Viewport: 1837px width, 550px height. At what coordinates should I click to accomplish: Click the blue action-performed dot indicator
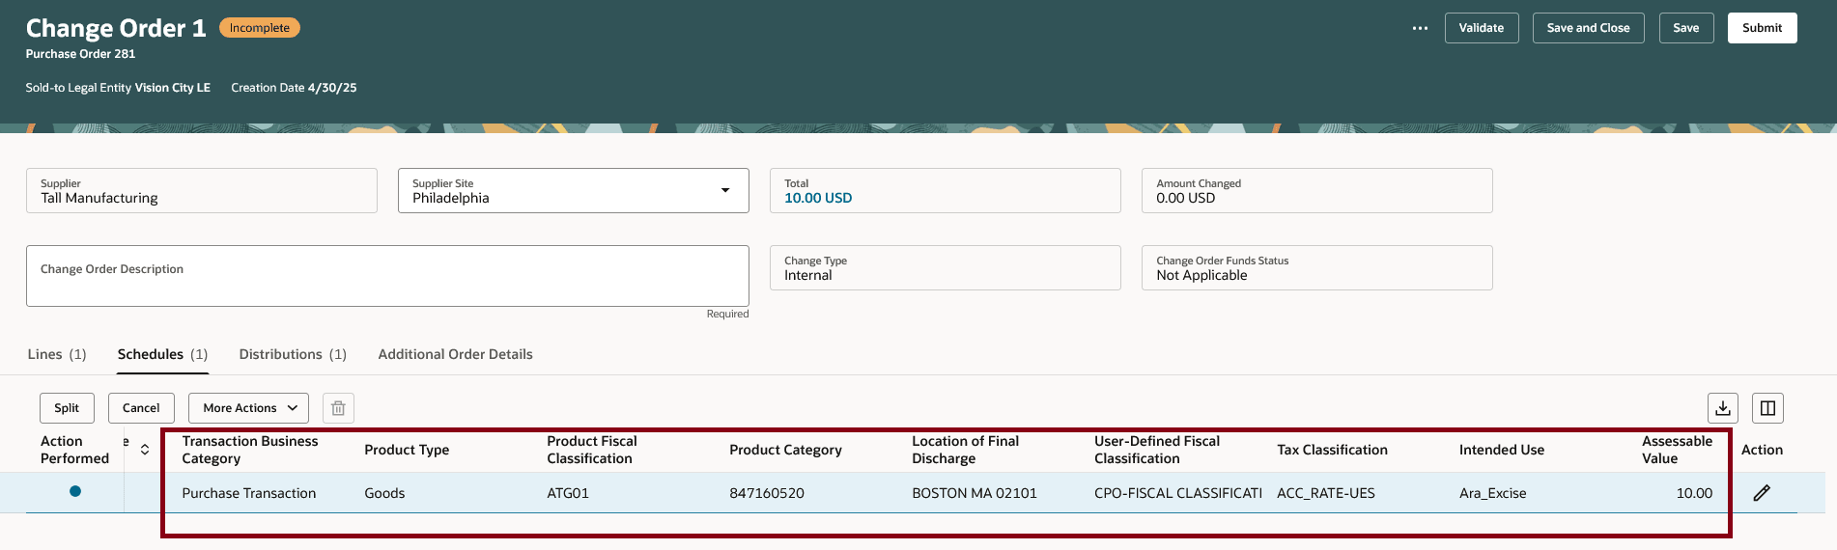pyautogui.click(x=75, y=492)
